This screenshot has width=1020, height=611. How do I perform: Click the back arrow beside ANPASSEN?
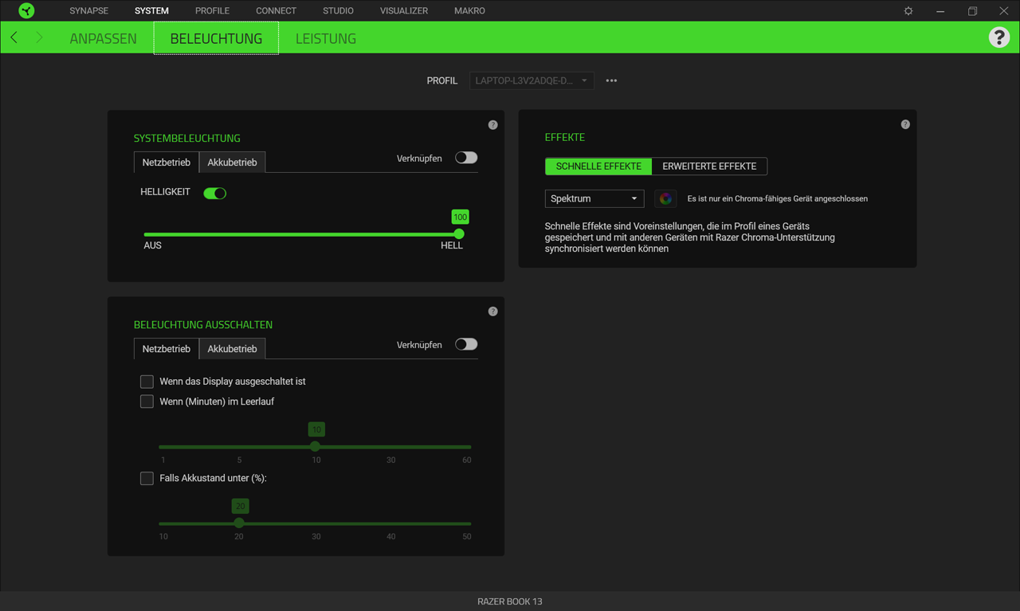coord(13,37)
